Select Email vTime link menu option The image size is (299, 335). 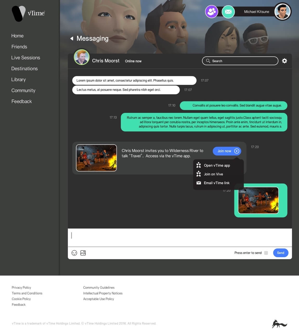[x=218, y=183]
